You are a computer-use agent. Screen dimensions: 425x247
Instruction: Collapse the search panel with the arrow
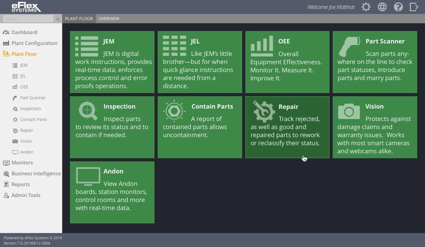pyautogui.click(x=58, y=19)
